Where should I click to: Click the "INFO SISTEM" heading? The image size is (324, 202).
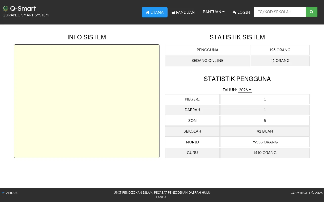pyautogui.click(x=87, y=37)
